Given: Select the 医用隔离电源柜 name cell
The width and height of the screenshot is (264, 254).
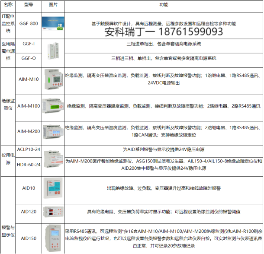Looking at the screenshot, I should [8, 53].
